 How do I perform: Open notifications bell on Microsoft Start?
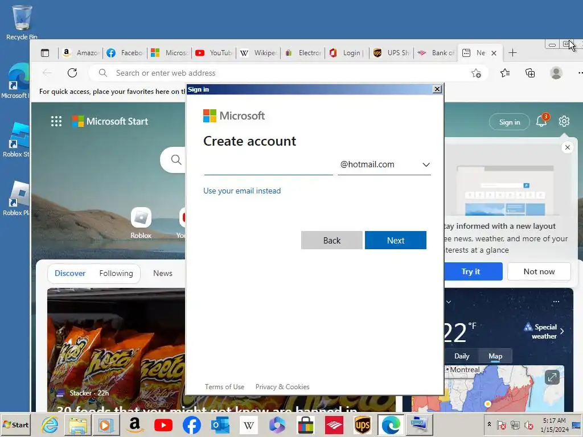[x=541, y=121]
